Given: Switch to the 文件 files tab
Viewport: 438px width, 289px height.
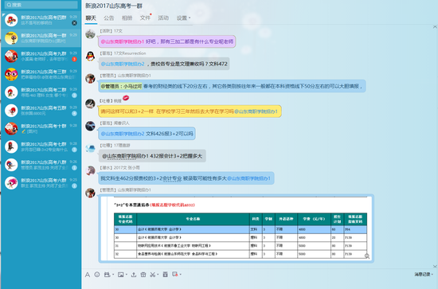Looking at the screenshot, I should 145,18.
